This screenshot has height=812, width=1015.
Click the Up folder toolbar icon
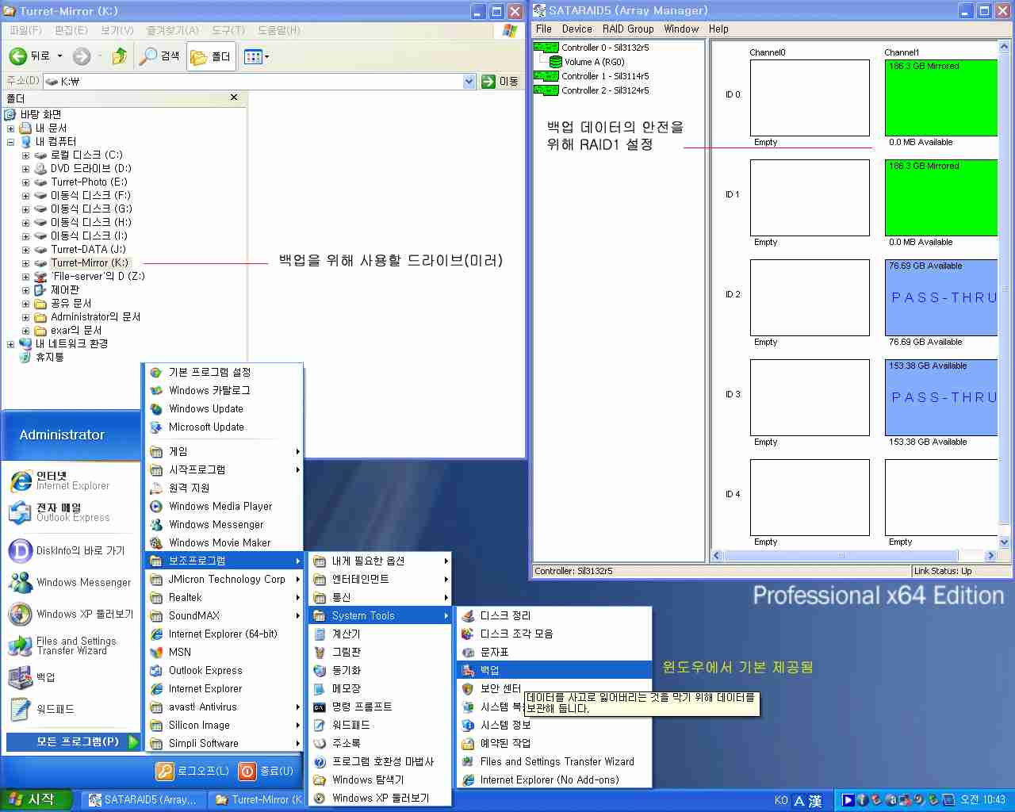pos(119,56)
